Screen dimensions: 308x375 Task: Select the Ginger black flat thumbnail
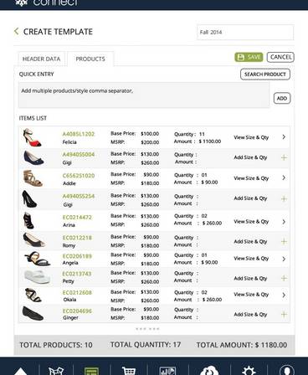pyautogui.click(x=33, y=313)
